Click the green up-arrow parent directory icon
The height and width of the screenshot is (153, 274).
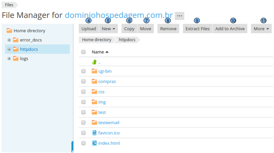pos(94,62)
